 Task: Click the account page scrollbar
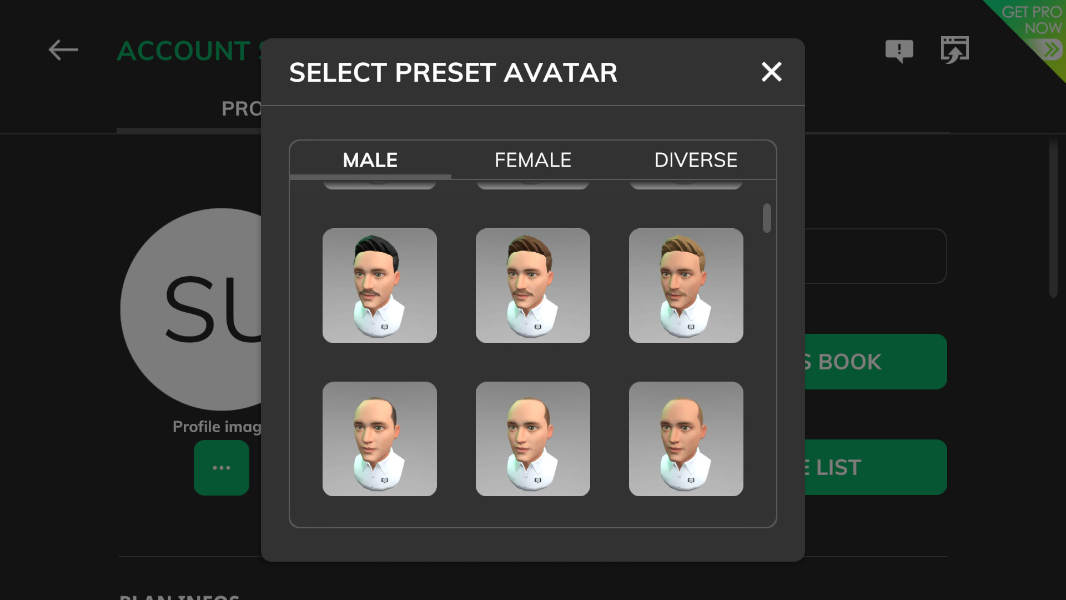(1053, 219)
